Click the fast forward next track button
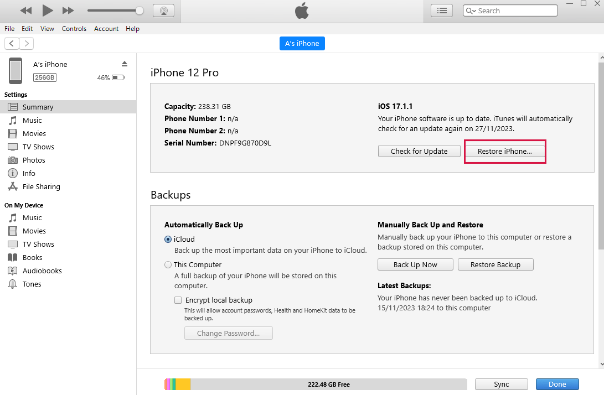The image size is (604, 395). [x=68, y=11]
